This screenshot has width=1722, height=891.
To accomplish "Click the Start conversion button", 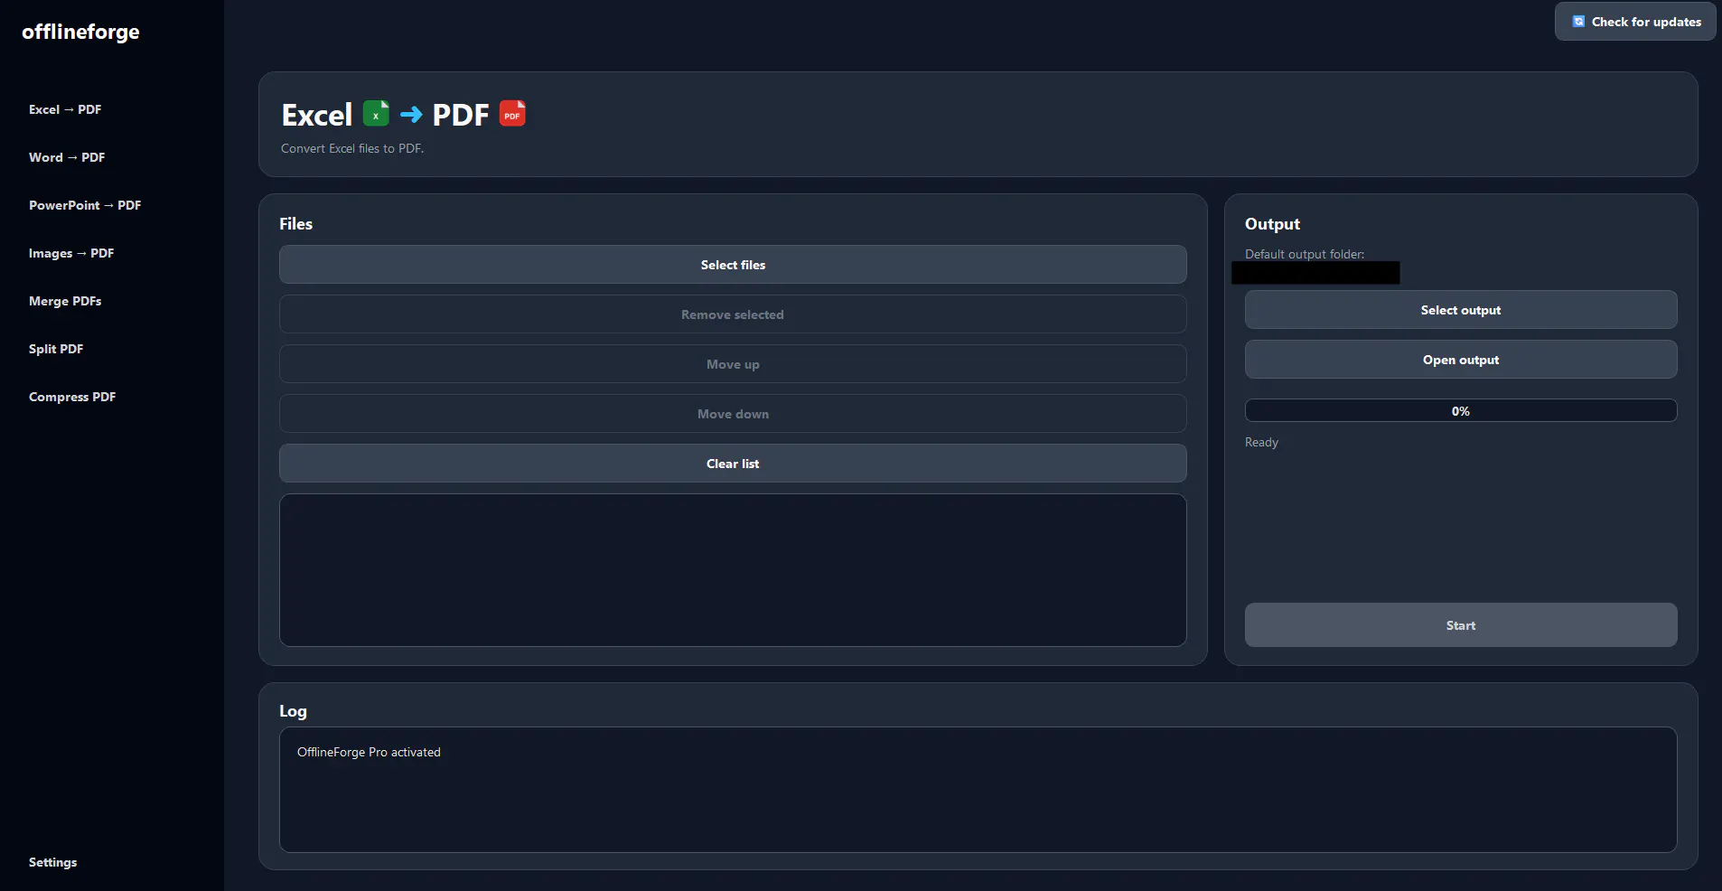I will [1461, 625].
